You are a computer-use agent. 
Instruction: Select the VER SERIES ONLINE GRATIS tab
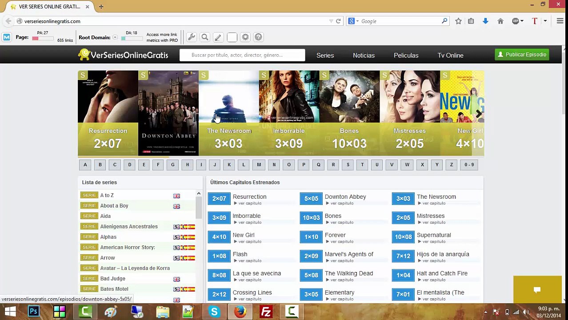(49, 7)
